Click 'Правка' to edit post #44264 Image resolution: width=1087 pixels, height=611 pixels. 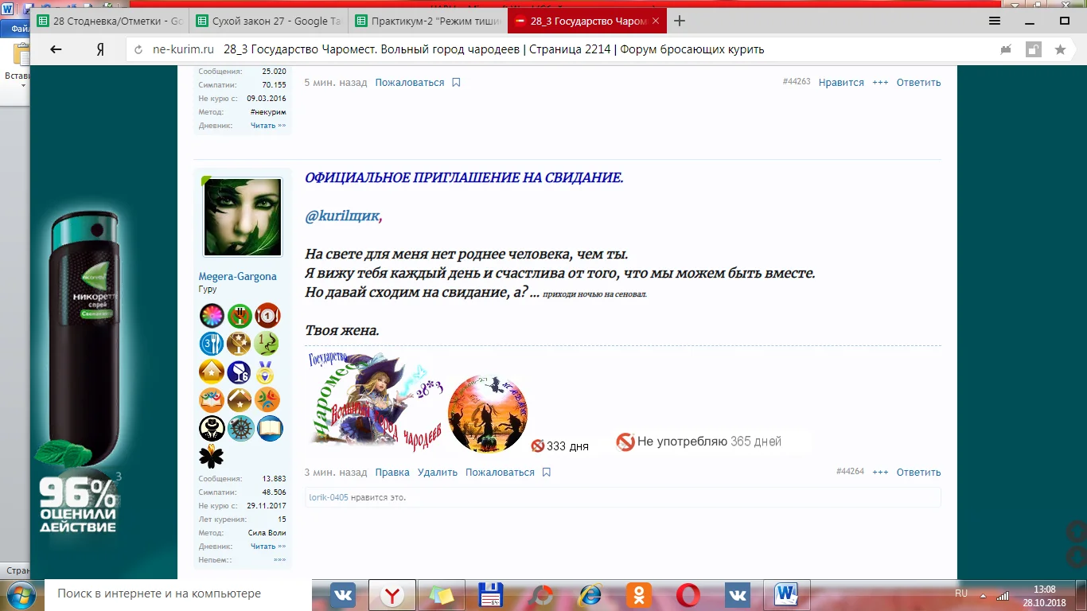tap(392, 473)
